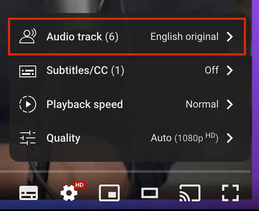Switch to theater mode
Viewport: 259px width, 211px height.
pyautogui.click(x=149, y=193)
